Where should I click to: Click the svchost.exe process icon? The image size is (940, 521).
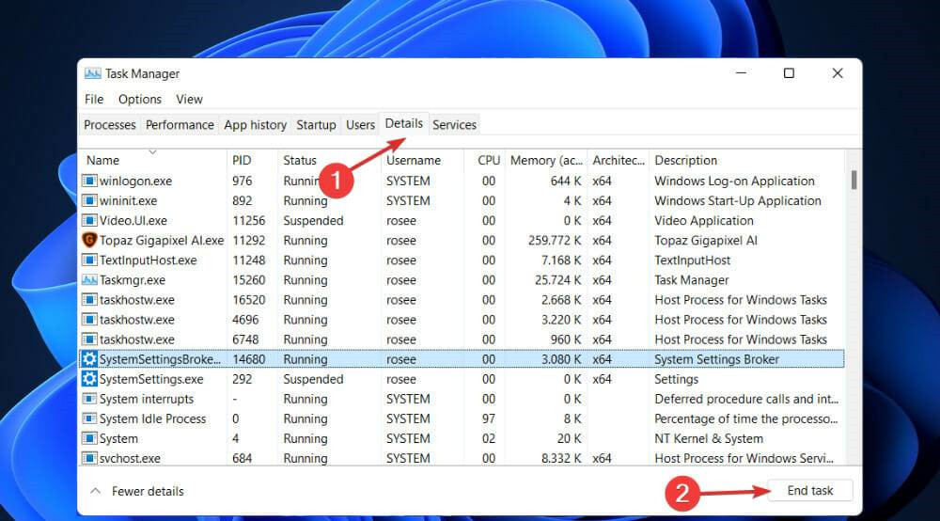pyautogui.click(x=90, y=458)
